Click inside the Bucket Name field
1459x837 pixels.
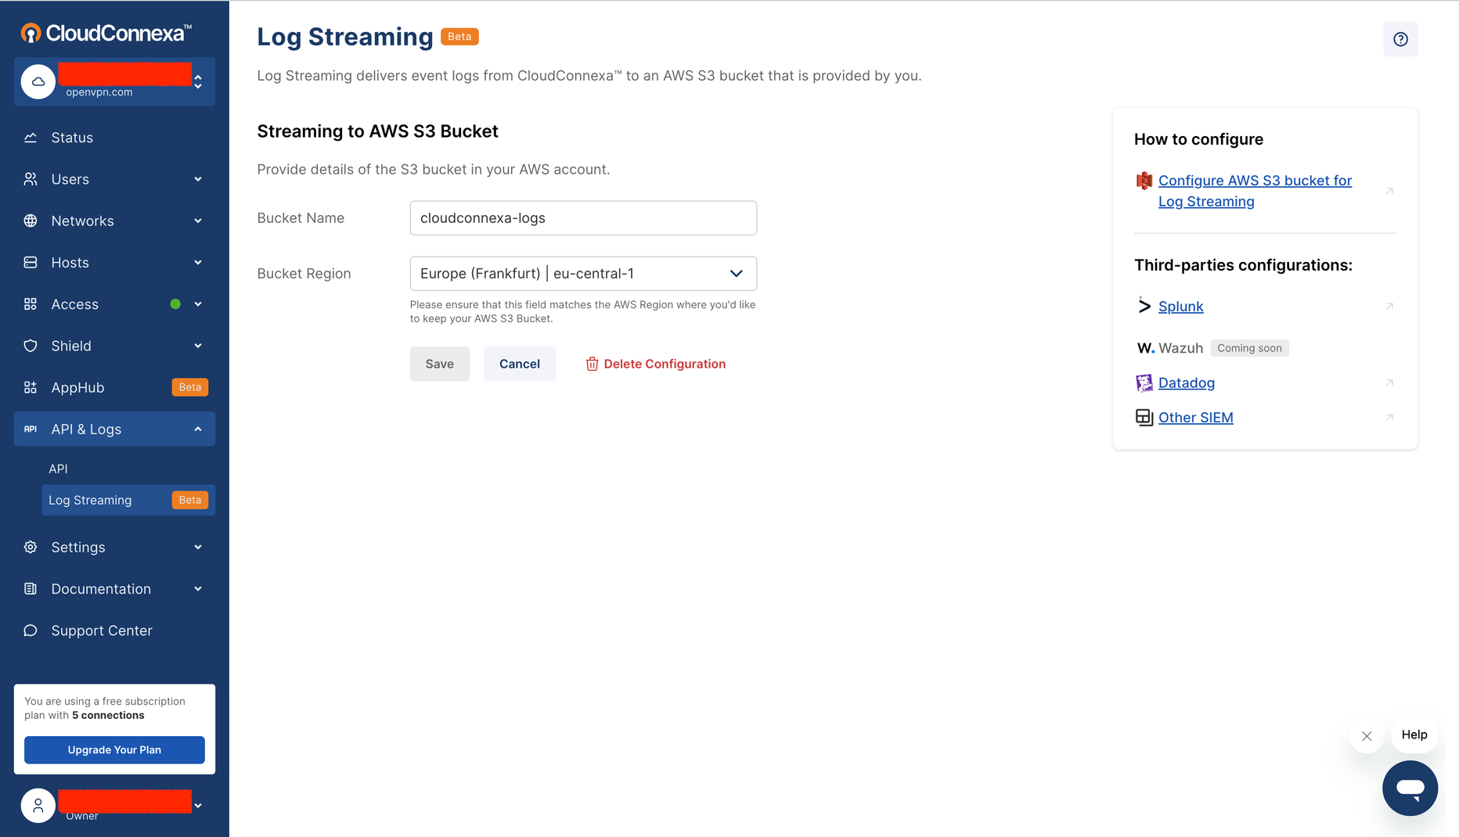(582, 217)
